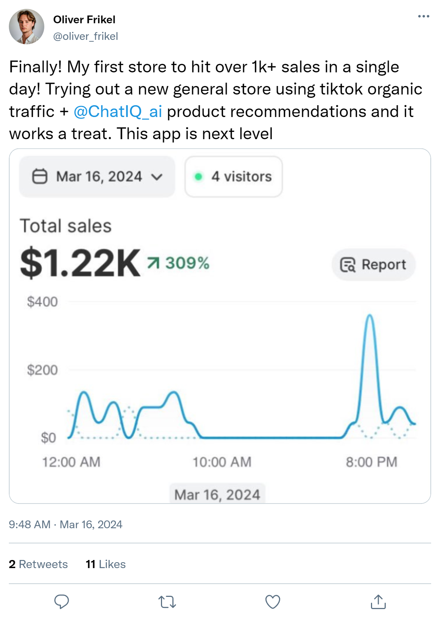Open the Report button
The height and width of the screenshot is (629, 440).
click(x=374, y=265)
